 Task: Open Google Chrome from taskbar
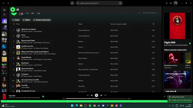[x=94, y=106]
